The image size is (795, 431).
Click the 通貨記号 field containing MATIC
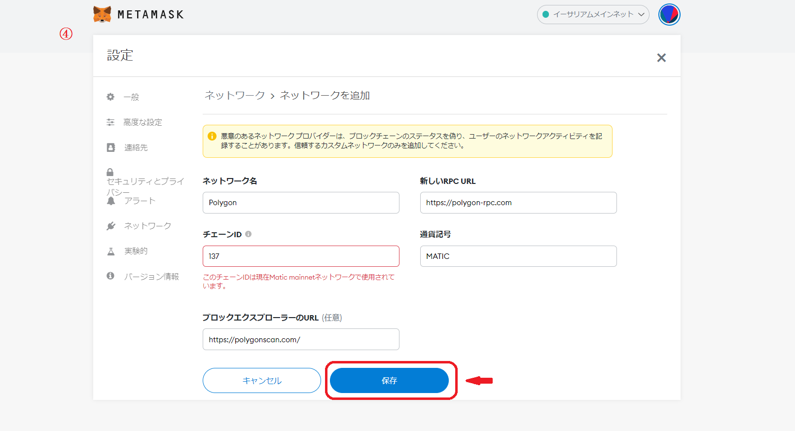pyautogui.click(x=518, y=256)
